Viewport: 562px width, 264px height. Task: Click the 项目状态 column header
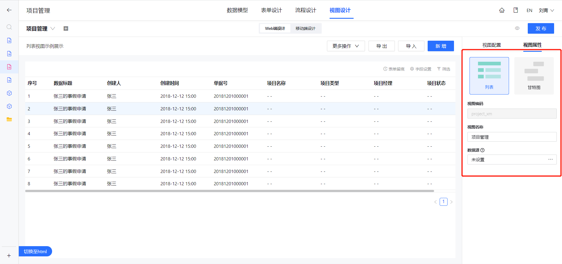point(436,83)
